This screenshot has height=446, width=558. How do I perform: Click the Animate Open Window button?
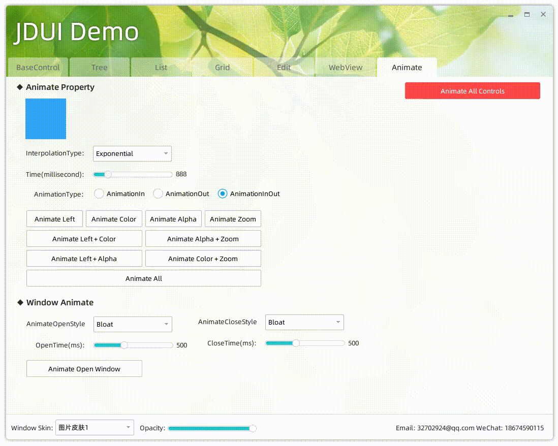(84, 368)
